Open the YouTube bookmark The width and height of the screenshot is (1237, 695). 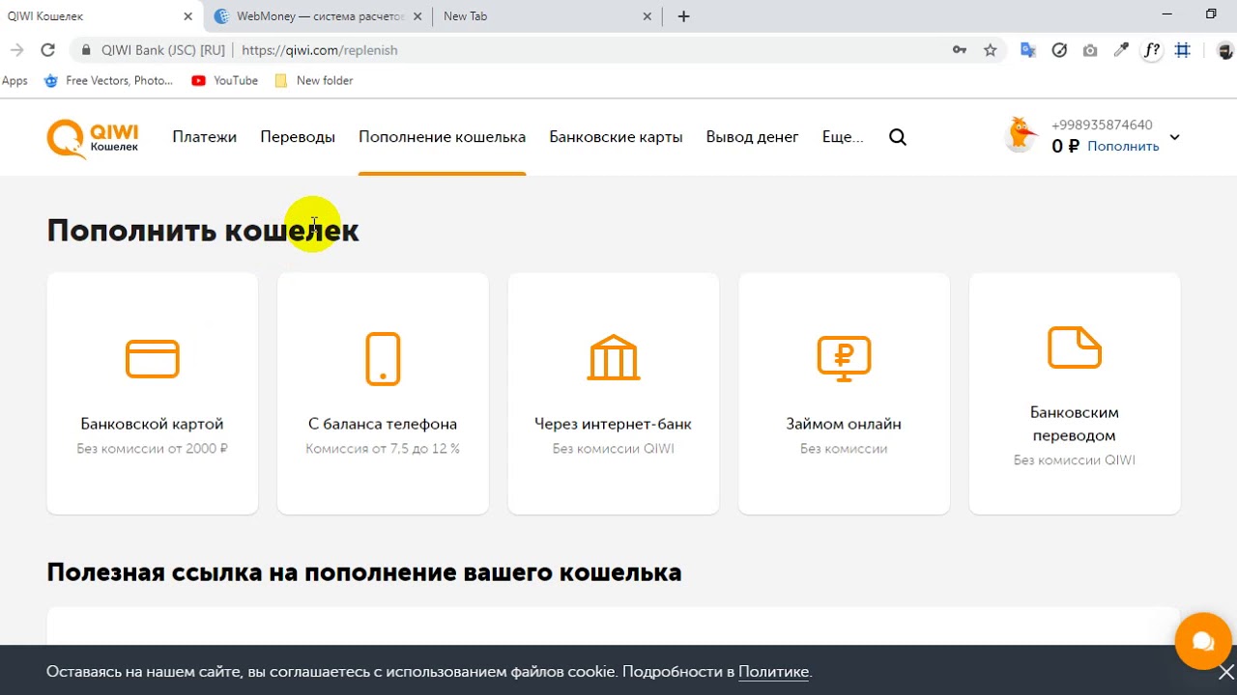pos(224,81)
